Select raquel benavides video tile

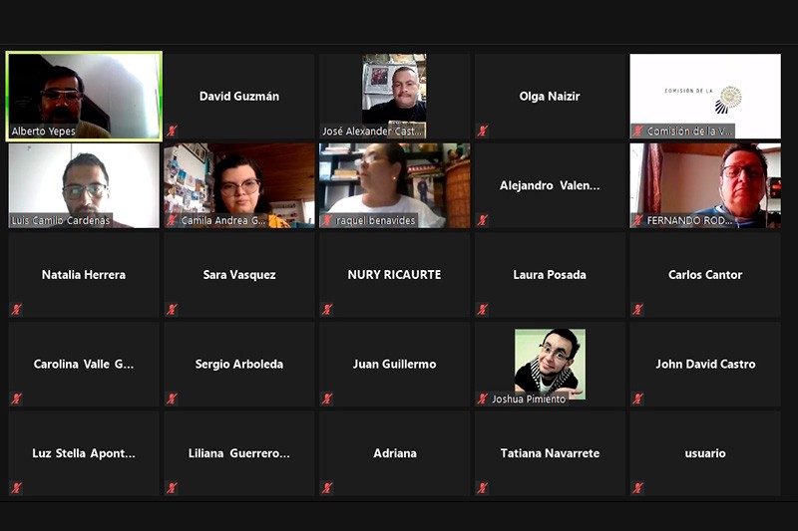pos(394,185)
